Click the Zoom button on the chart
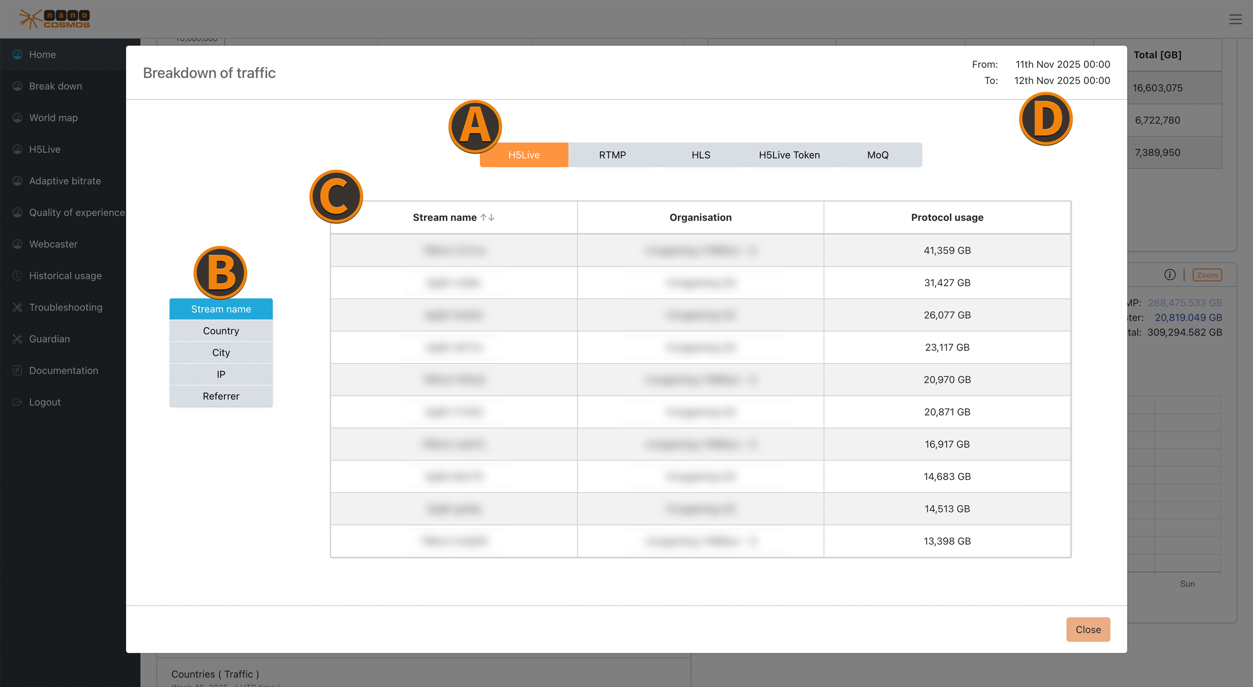The height and width of the screenshot is (687, 1253). pyautogui.click(x=1207, y=275)
